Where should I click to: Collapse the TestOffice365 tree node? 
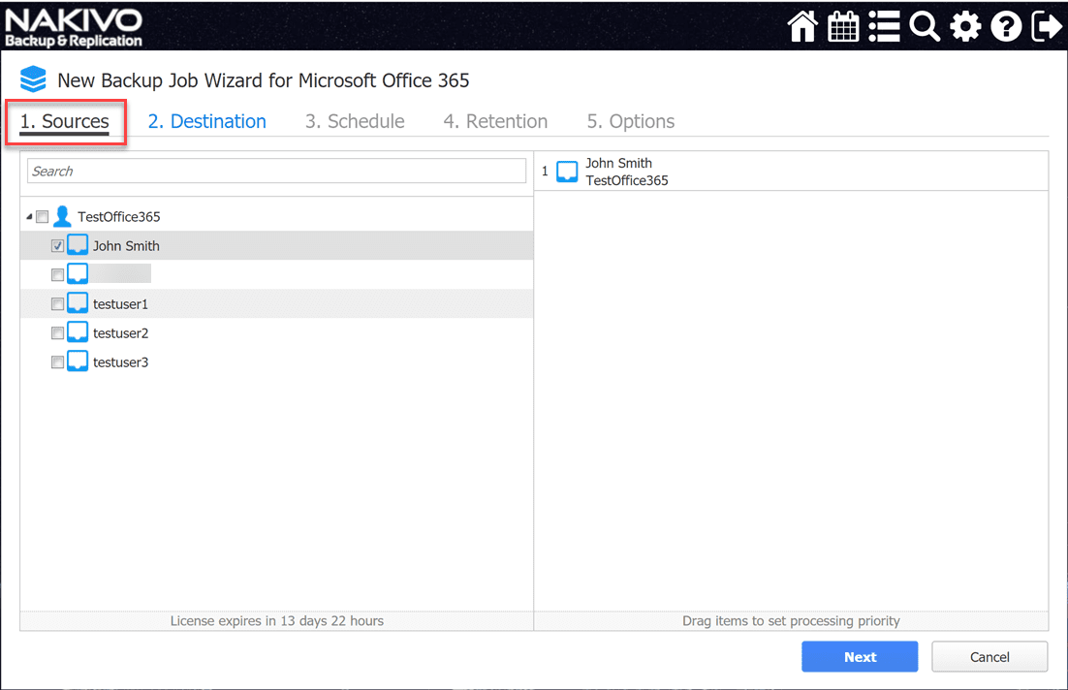point(29,217)
